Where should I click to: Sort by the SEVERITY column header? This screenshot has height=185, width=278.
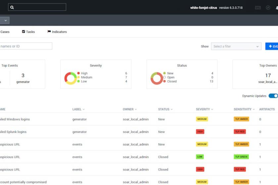pyautogui.click(x=205, y=109)
